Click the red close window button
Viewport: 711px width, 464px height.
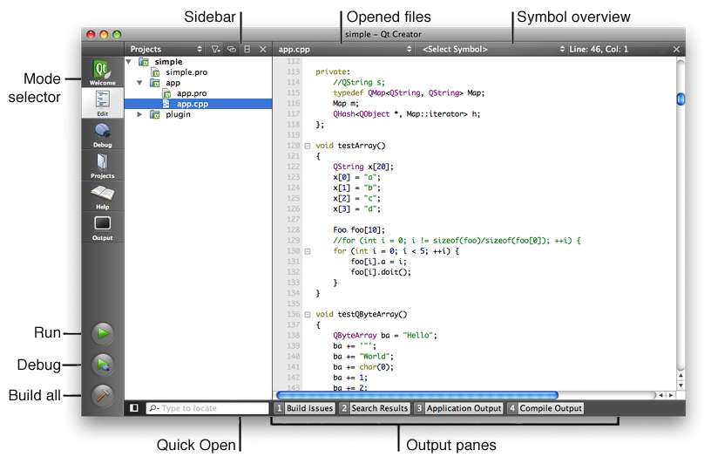pyautogui.click(x=91, y=35)
